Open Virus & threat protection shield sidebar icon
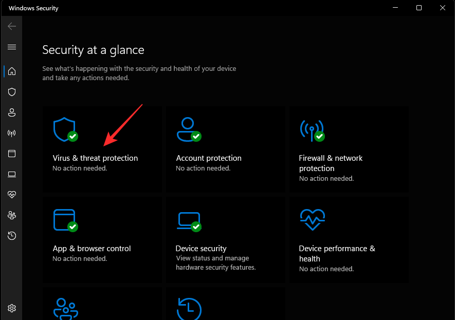 pos(11,92)
